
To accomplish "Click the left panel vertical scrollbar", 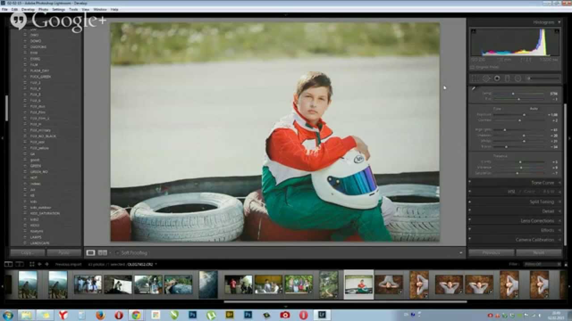I will coord(6,108).
